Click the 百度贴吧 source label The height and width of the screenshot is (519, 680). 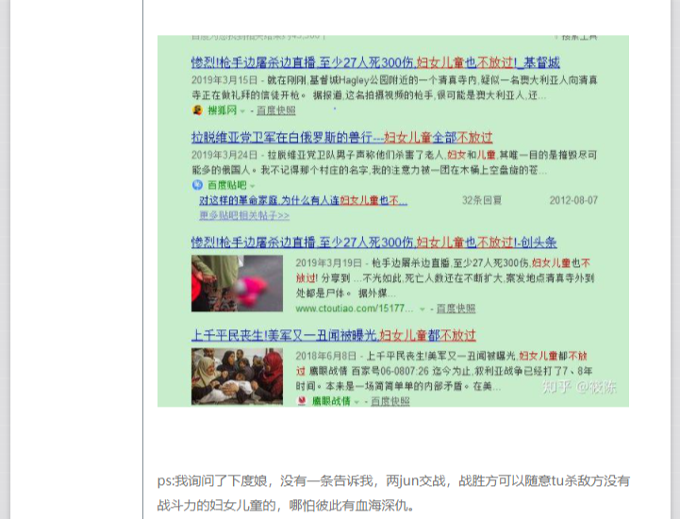[x=226, y=185]
